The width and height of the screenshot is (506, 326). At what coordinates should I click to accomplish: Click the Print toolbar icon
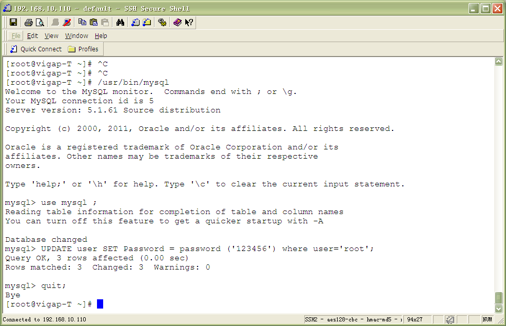point(29,22)
